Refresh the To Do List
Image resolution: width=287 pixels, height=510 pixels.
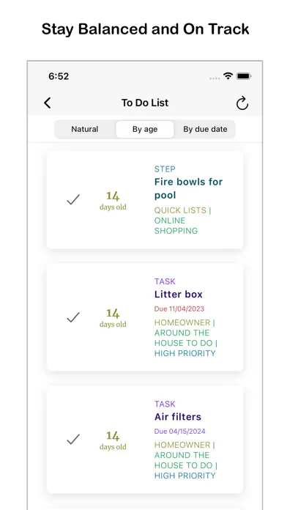tap(242, 103)
